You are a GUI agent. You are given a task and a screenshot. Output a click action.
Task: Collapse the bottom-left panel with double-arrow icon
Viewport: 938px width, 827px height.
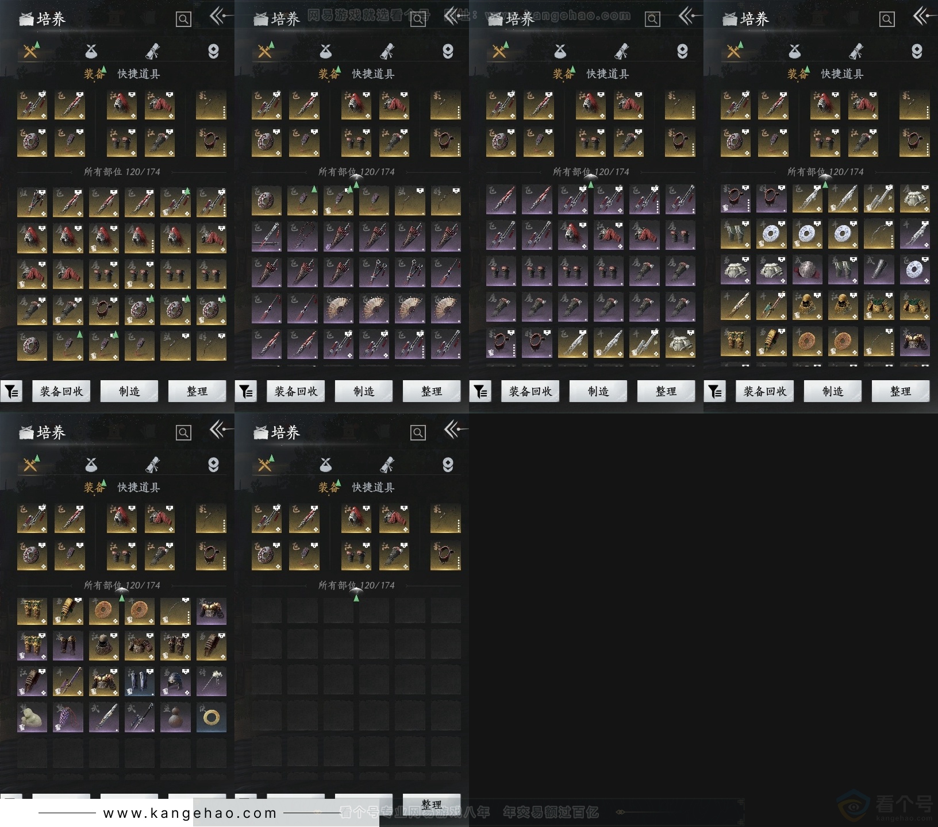pos(219,430)
